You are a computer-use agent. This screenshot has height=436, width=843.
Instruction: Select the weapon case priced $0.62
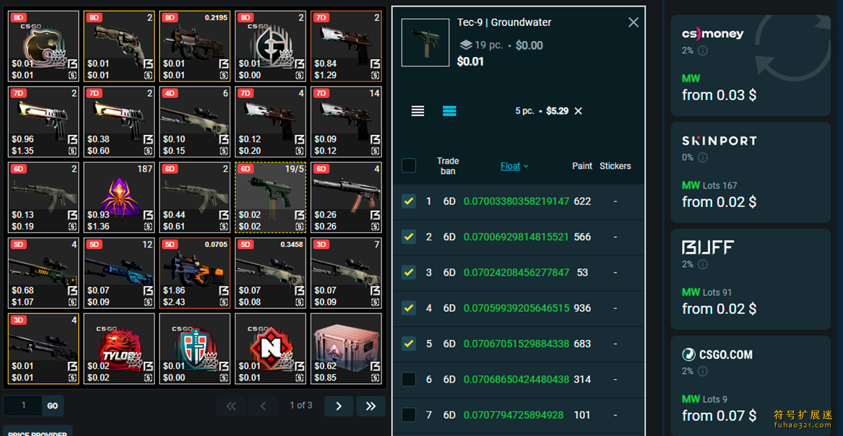tap(346, 349)
